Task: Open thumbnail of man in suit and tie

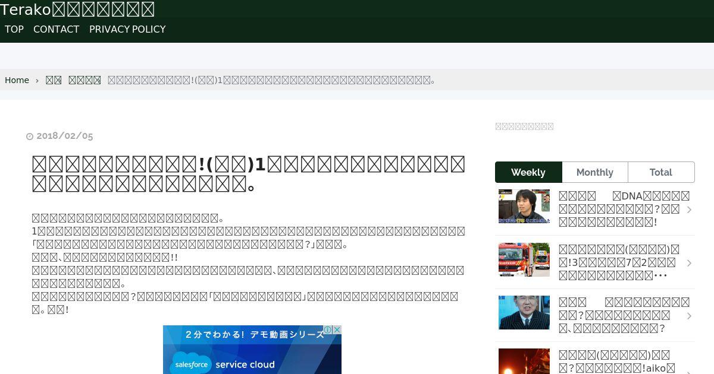Action: [x=524, y=312]
